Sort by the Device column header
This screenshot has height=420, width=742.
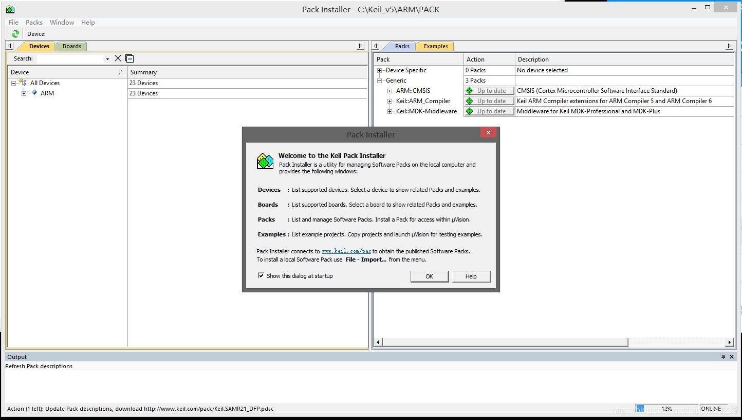pyautogui.click(x=67, y=72)
